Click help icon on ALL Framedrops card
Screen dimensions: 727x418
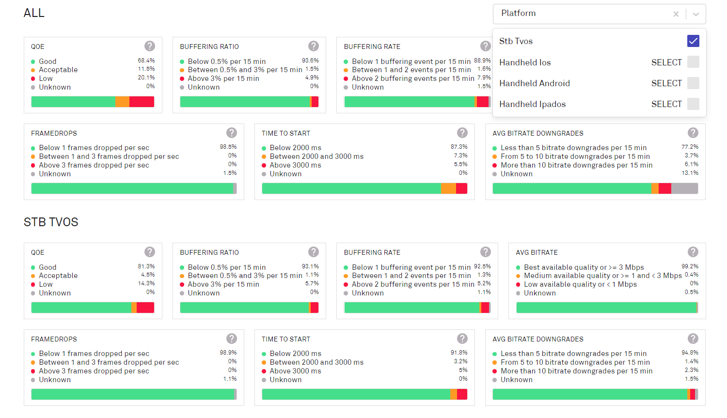coord(232,133)
